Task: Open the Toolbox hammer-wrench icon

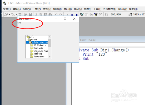Action: (100, 14)
